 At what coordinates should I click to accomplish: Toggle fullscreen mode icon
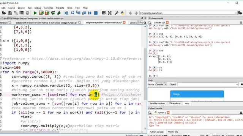click(110, 13)
